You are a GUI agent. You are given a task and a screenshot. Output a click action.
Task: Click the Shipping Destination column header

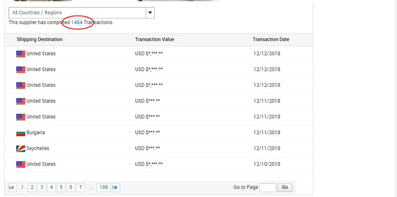click(40, 40)
